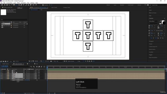Toggle visibility eye of layer 1
Viewport: 167px width, 94px height.
pos(1,71)
